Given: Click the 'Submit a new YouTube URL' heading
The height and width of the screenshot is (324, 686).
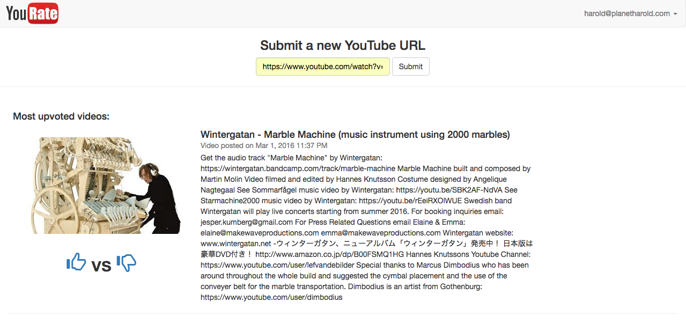Looking at the screenshot, I should tap(343, 46).
